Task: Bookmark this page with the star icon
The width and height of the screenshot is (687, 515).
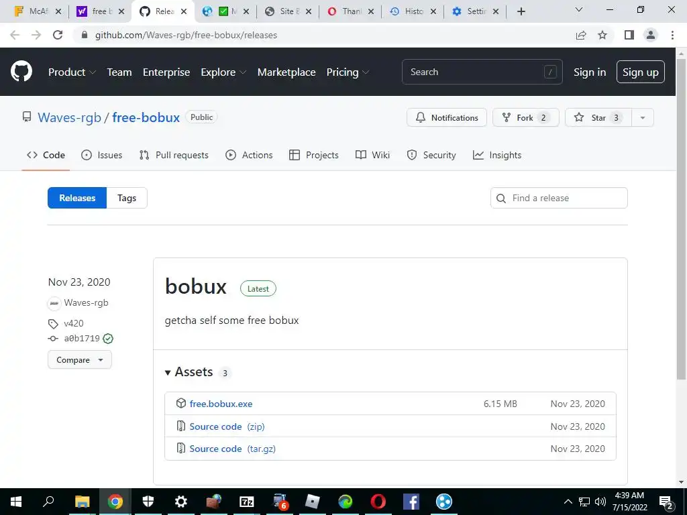Action: [602, 35]
